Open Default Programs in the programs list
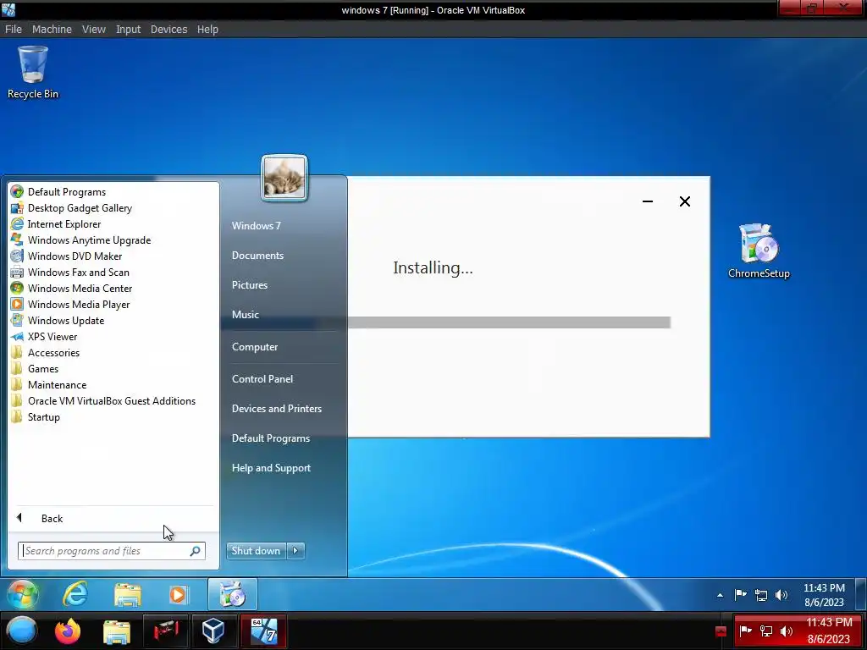This screenshot has height=650, width=867. tap(66, 192)
